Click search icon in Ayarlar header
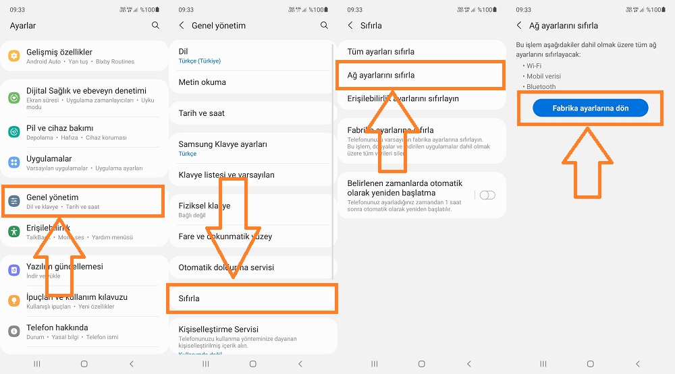The image size is (675, 374). tap(155, 26)
